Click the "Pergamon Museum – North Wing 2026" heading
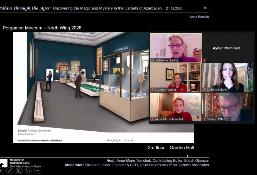The image size is (257, 175). click(42, 28)
